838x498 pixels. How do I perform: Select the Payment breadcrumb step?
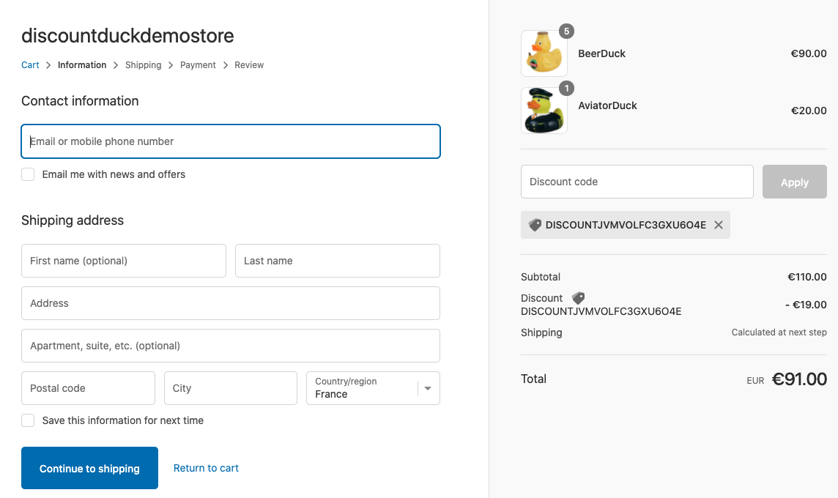coord(198,65)
